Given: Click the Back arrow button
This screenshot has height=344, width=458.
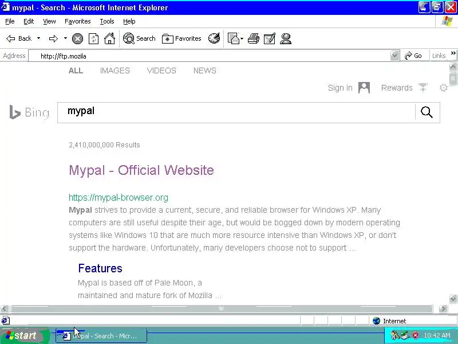Looking at the screenshot, I should coord(19,38).
